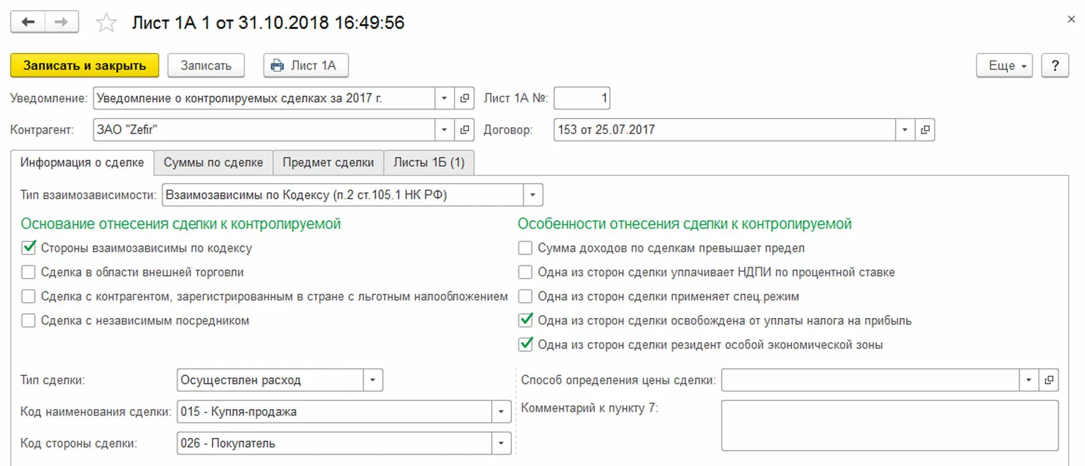Click the Уведомление text field
Viewport: 1085px width, 466px height.
tap(264, 98)
